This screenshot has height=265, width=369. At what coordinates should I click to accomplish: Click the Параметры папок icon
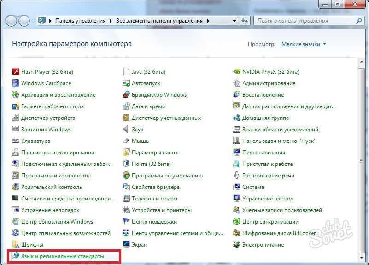click(x=126, y=152)
